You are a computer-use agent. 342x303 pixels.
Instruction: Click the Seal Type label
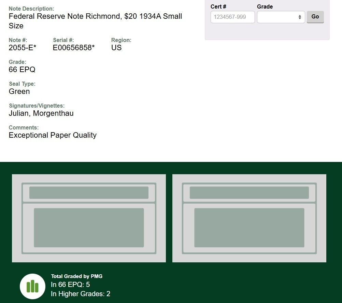point(22,84)
